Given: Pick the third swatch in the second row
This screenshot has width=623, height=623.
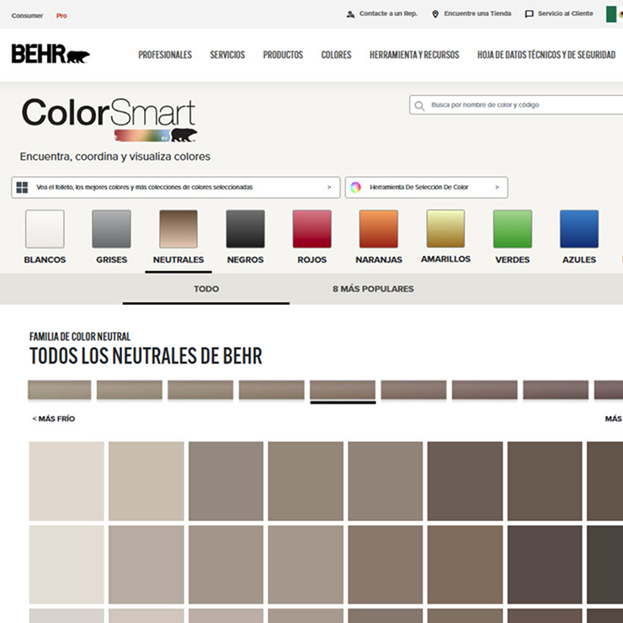Looking at the screenshot, I should tap(226, 565).
